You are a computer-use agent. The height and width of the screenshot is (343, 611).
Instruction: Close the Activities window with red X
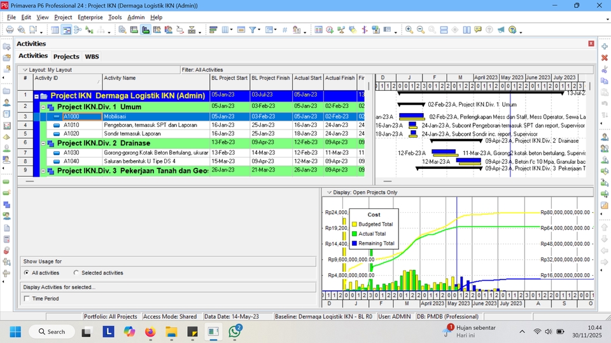[591, 44]
